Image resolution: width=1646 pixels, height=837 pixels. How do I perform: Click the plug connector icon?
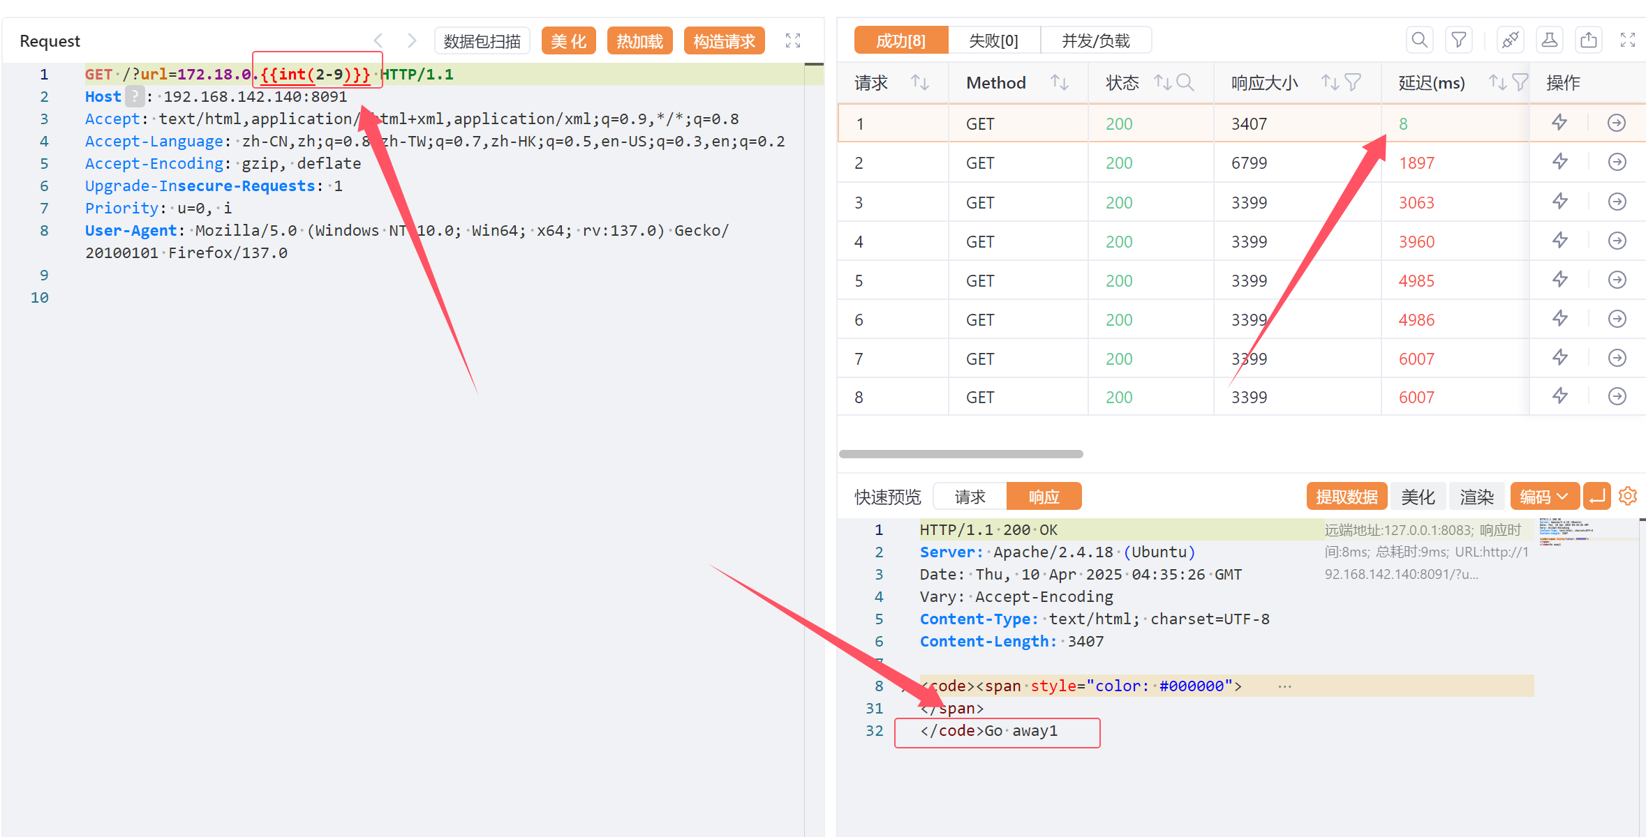[x=1510, y=40]
